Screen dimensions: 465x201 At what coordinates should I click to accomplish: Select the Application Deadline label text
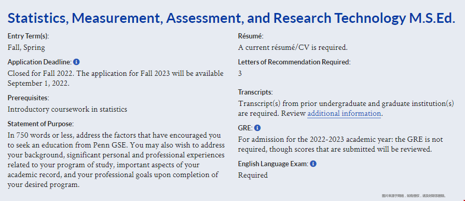[x=39, y=62]
